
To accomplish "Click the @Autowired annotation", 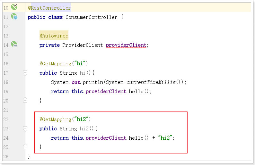I will coord(54,36).
